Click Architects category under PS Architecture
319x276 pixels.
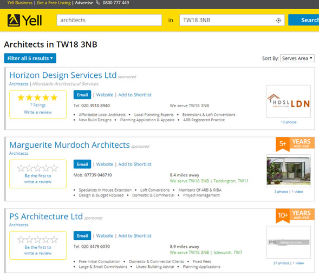coord(19,225)
